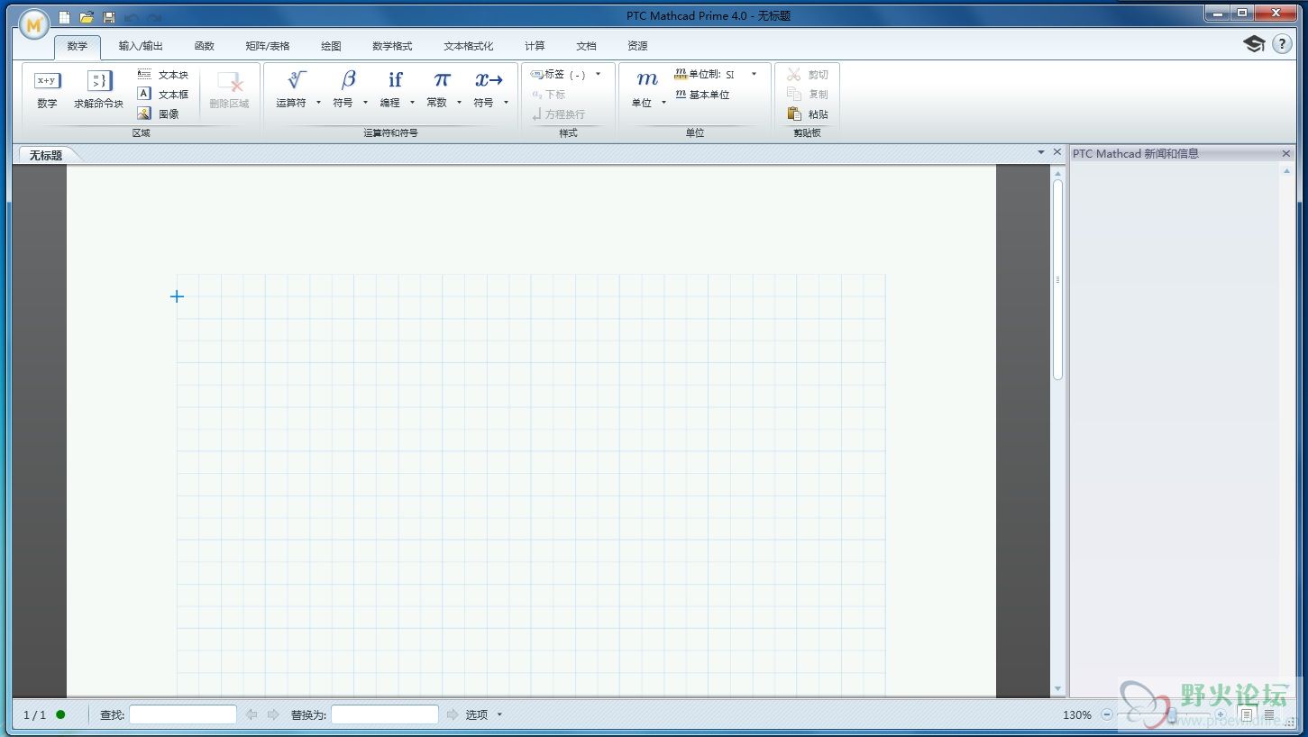Viewport: 1308px width, 737px height.
Task: Switch to draft view mode
Action: pyautogui.click(x=1269, y=714)
